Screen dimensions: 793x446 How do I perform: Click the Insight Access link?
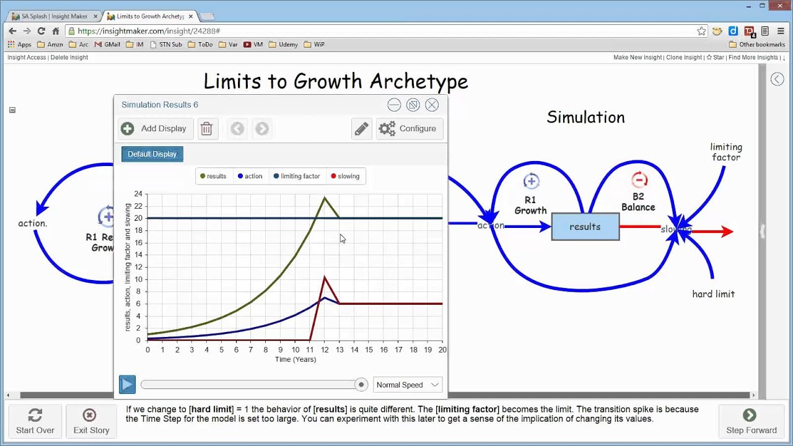[x=27, y=58]
